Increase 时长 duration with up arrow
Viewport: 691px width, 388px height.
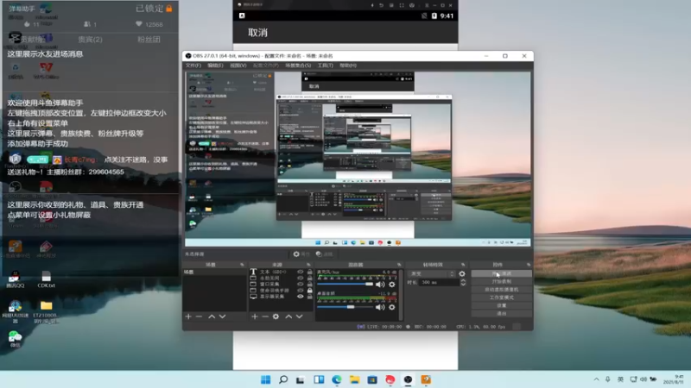pos(463,280)
